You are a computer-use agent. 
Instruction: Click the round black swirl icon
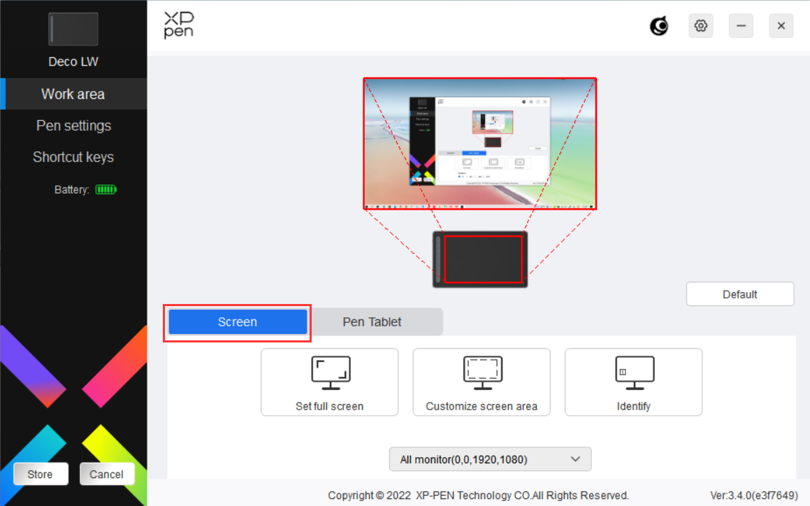point(658,26)
